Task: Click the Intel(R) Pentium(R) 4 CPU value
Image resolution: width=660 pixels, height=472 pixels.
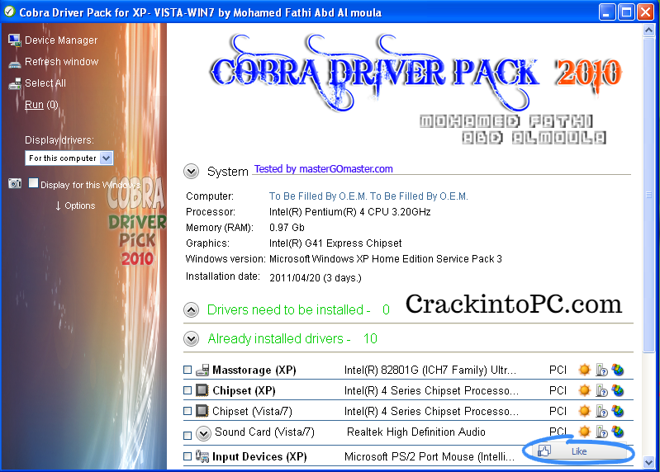Action: (349, 212)
